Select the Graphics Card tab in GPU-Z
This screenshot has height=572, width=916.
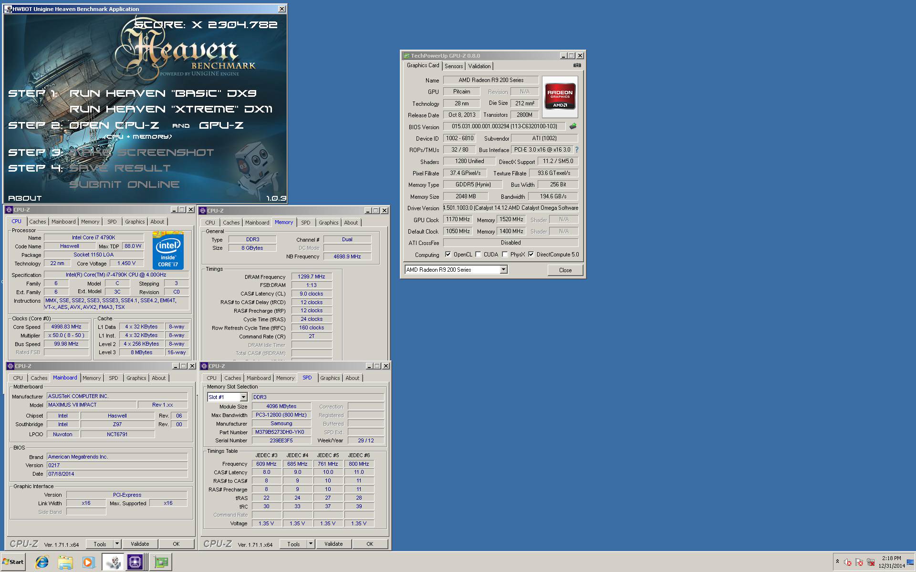coord(423,65)
